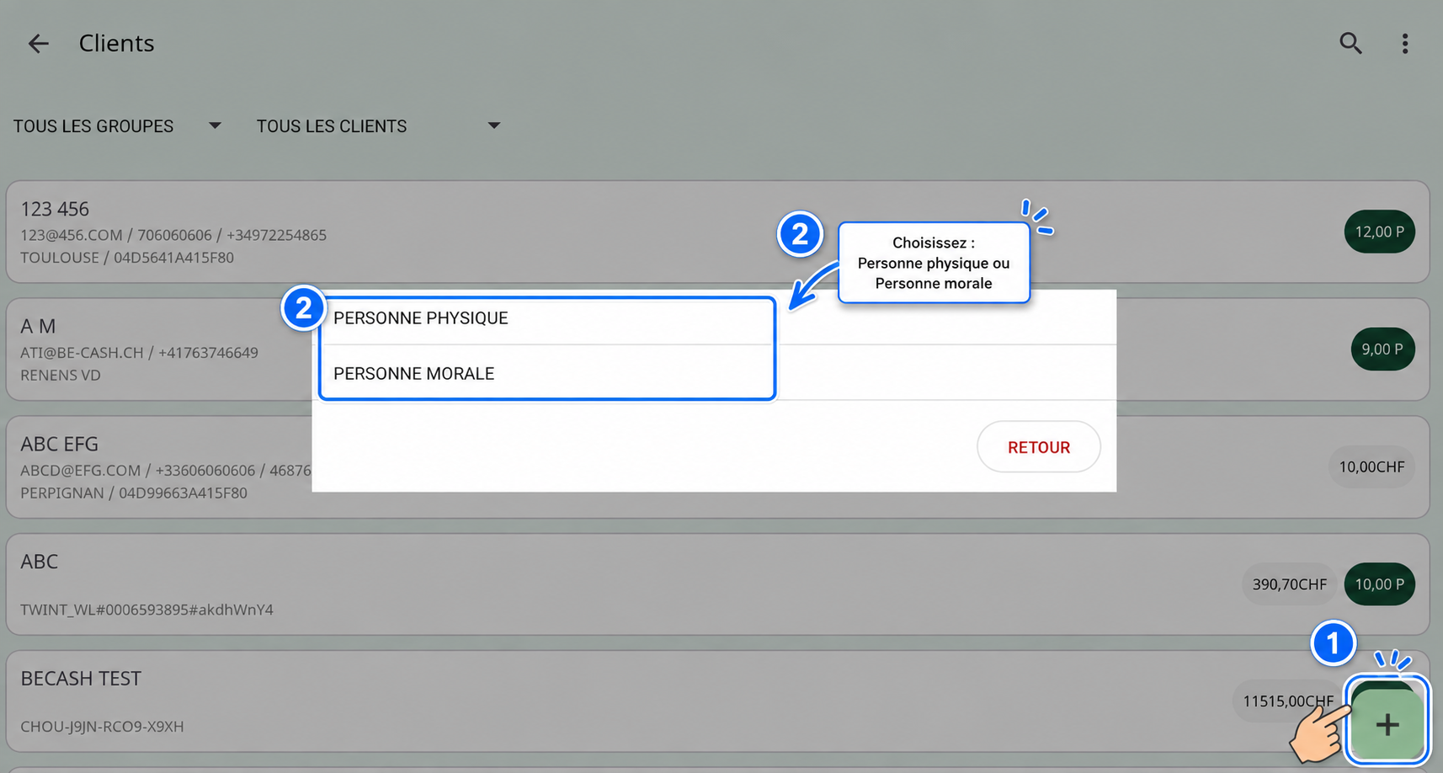Viewport: 1443px width, 773px height.
Task: Tap the 12,00 P points badge
Action: (x=1379, y=232)
